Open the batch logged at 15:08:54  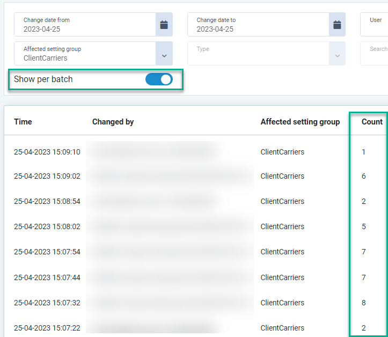coord(47,201)
